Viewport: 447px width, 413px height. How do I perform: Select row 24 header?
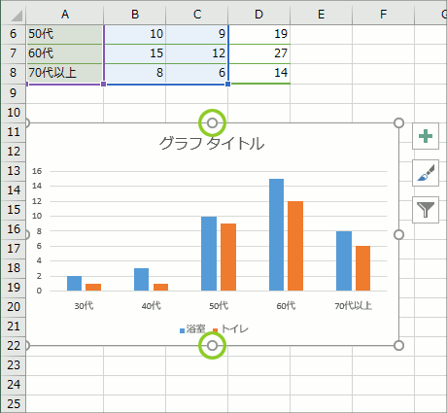pyautogui.click(x=14, y=385)
